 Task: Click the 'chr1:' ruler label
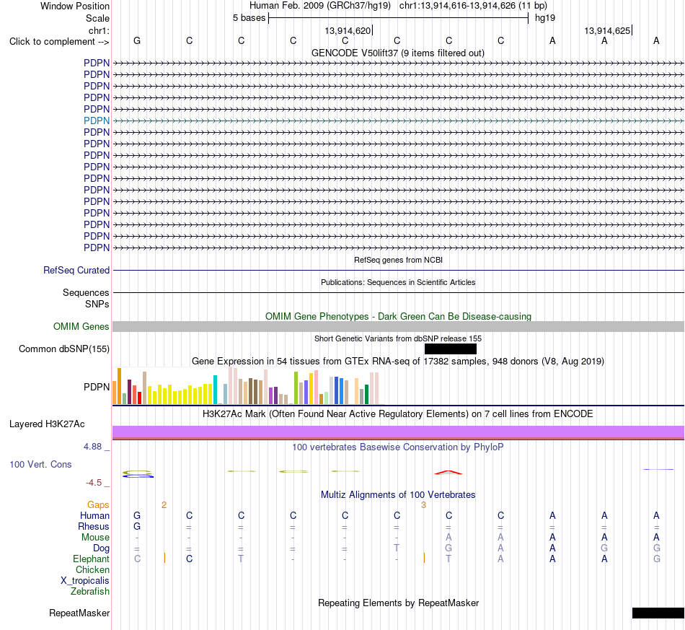pos(99,30)
